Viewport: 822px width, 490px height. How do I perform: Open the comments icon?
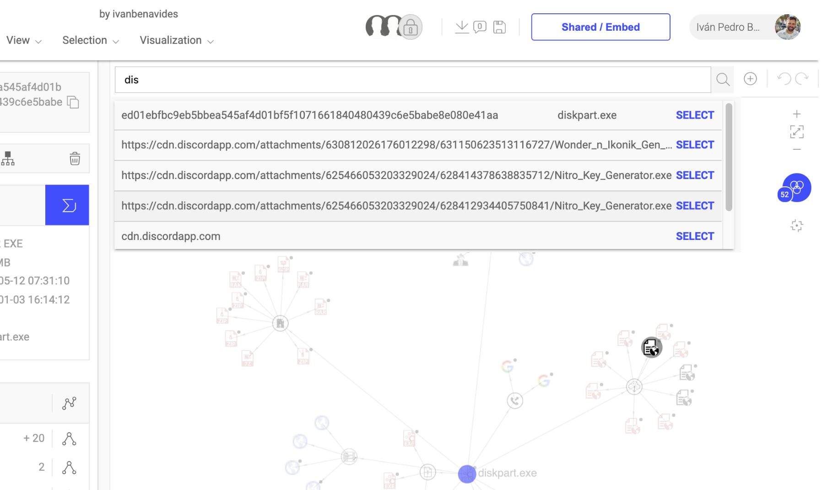click(480, 27)
